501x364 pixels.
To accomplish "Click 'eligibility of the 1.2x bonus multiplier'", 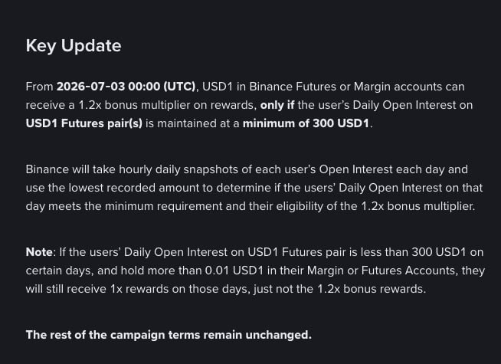I will tap(375, 206).
